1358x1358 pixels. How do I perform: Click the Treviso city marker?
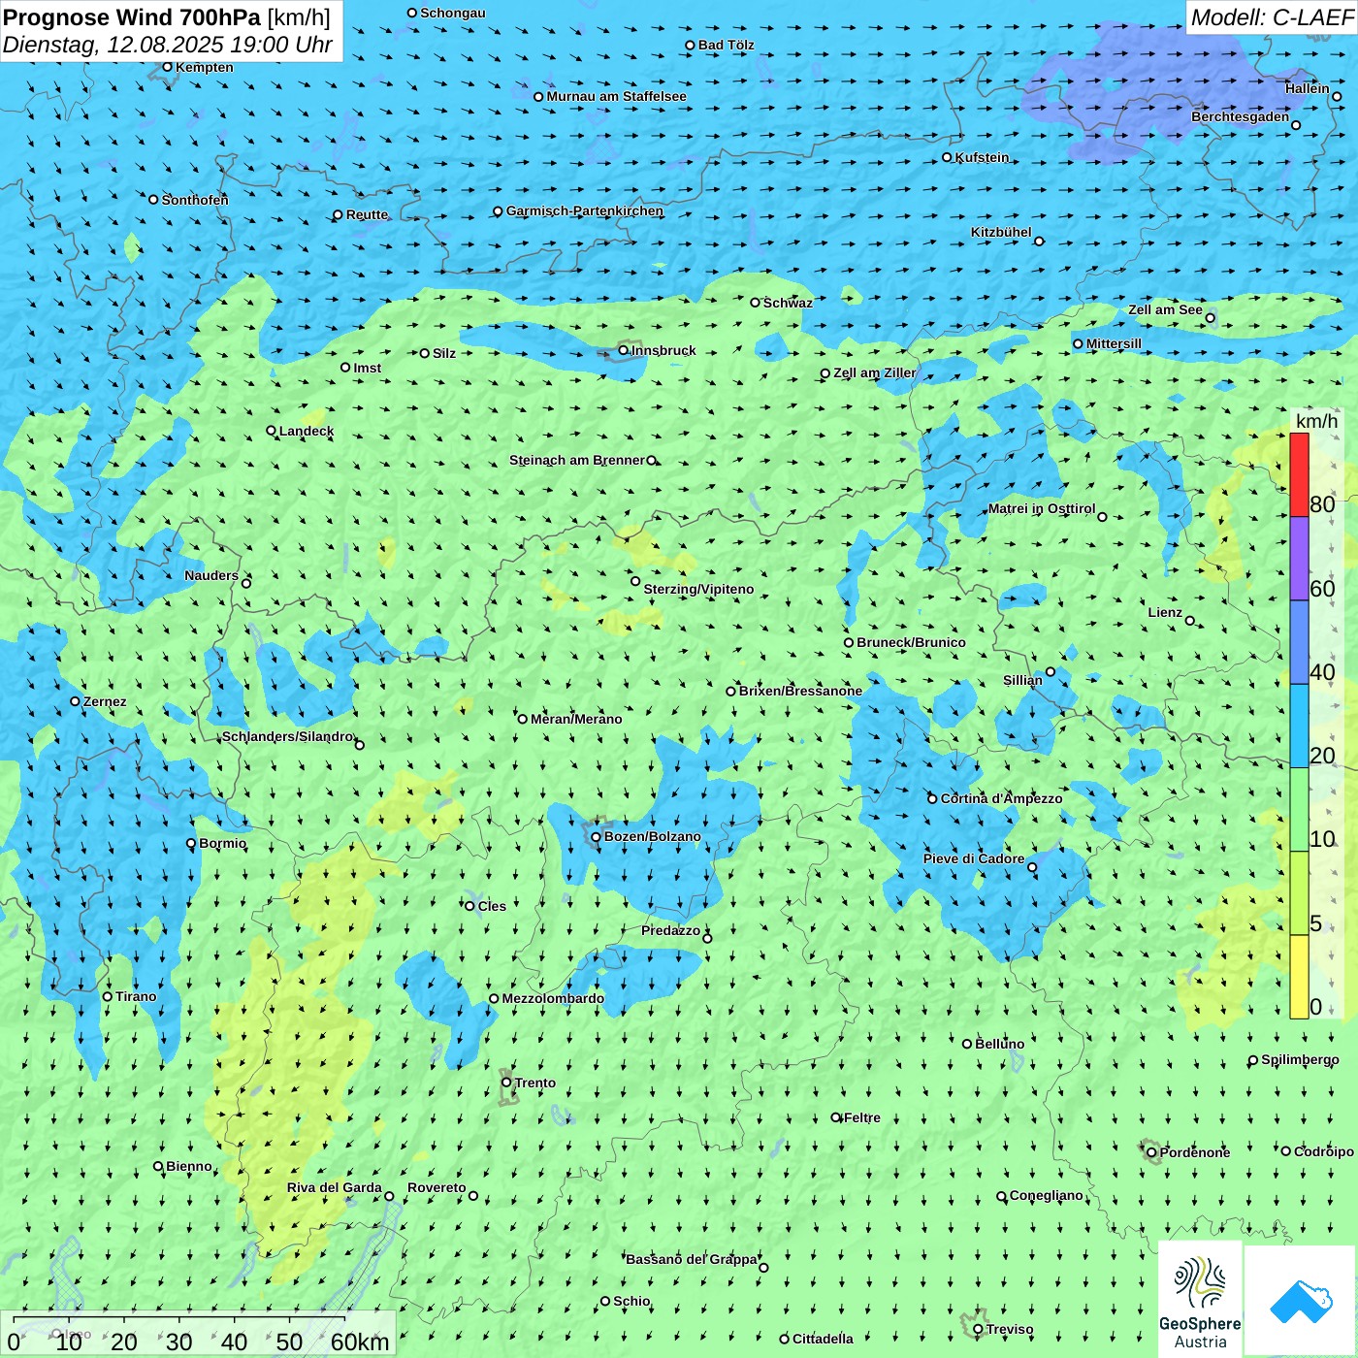tap(978, 1329)
